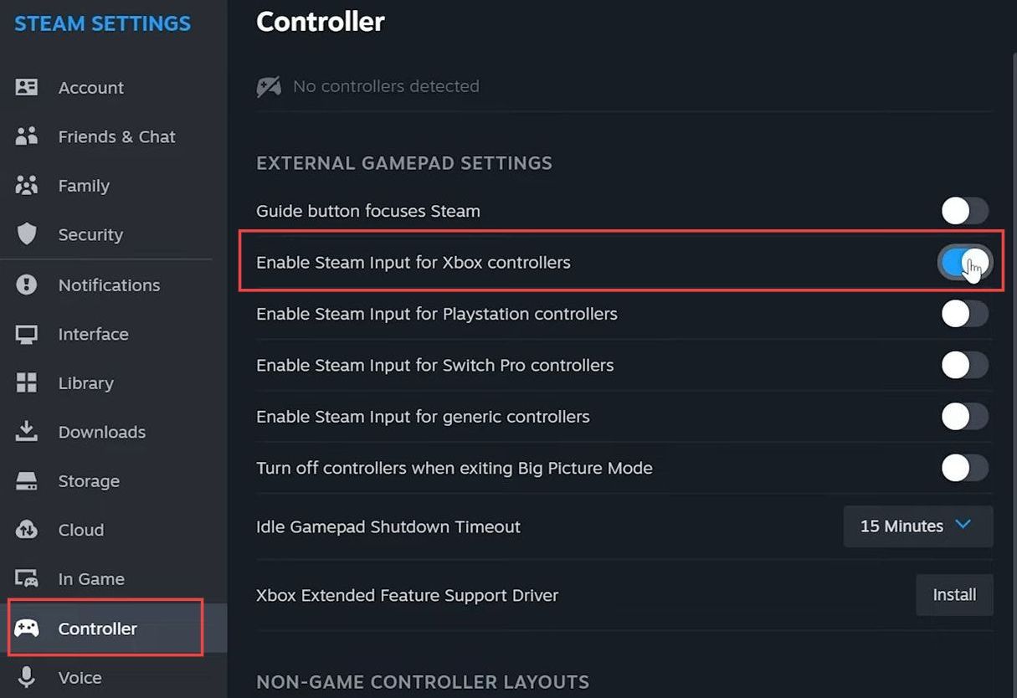Image resolution: width=1017 pixels, height=698 pixels.
Task: Select Controller in the sidebar
Action: (98, 629)
